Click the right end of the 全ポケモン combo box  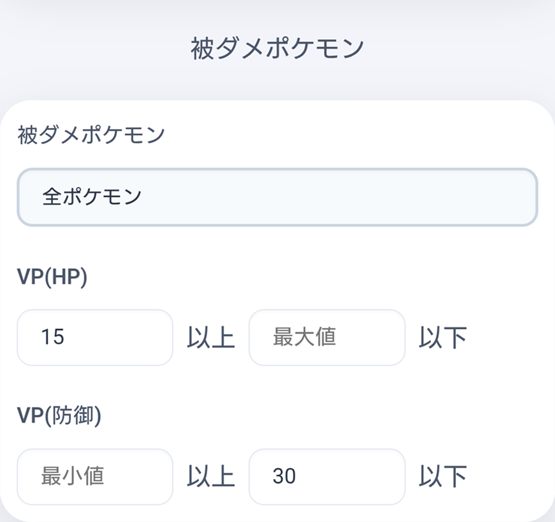click(518, 197)
